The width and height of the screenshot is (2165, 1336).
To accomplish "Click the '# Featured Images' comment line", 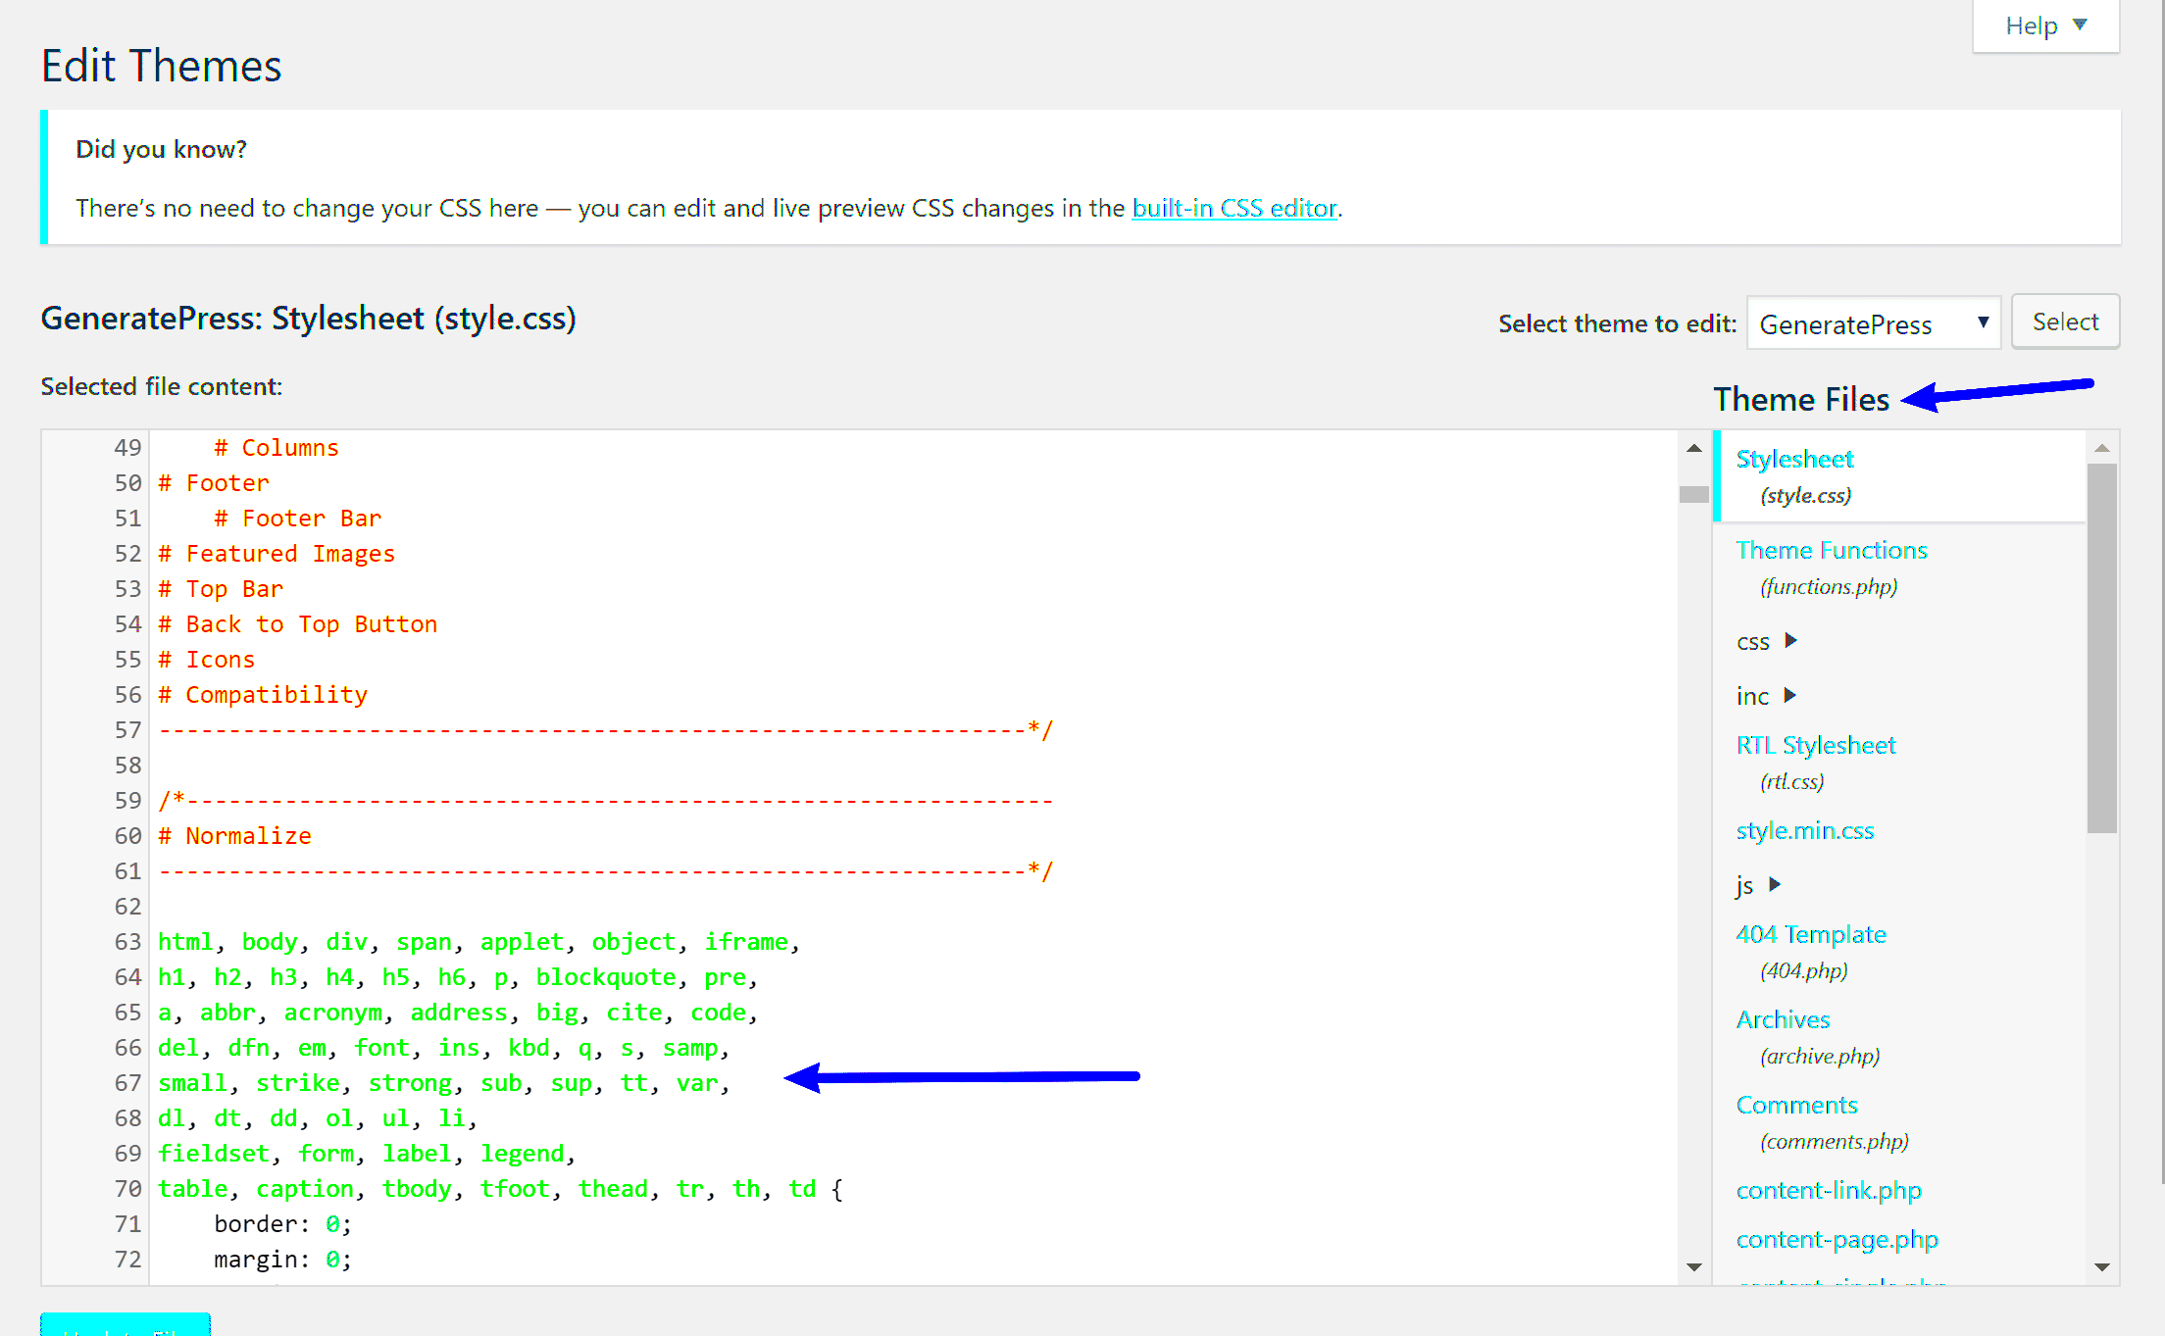I will coord(277,553).
